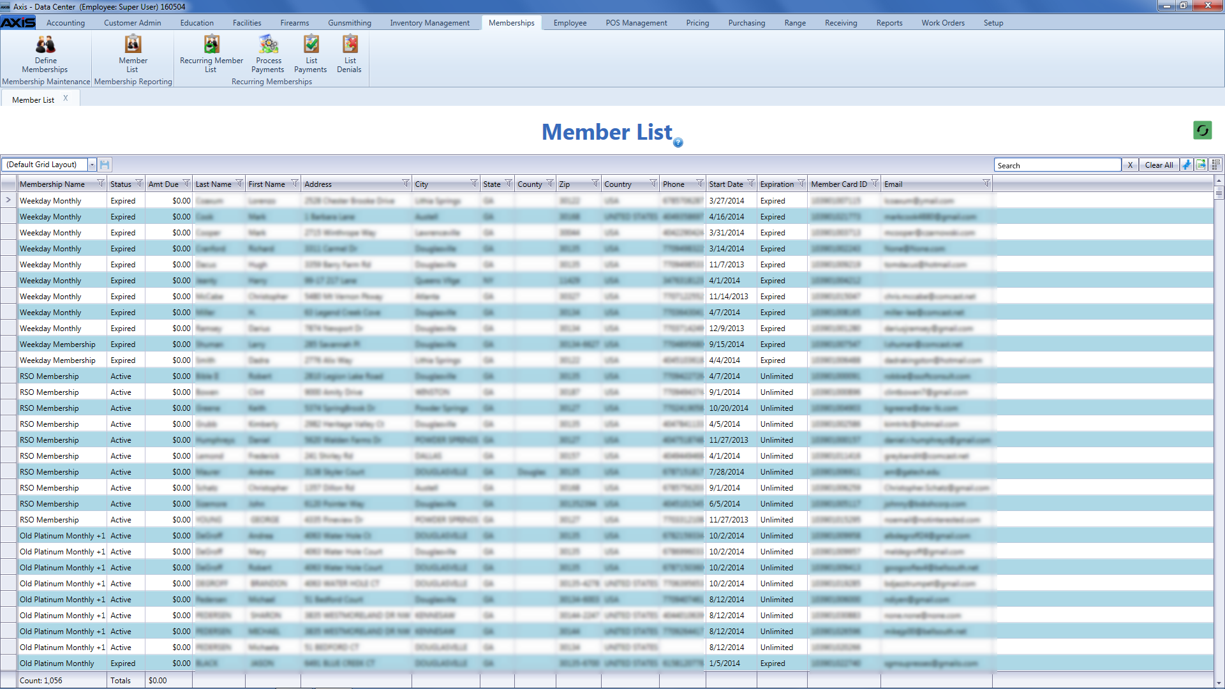Click the grid scrollbar up arrow
The width and height of the screenshot is (1225, 689).
point(1219,181)
